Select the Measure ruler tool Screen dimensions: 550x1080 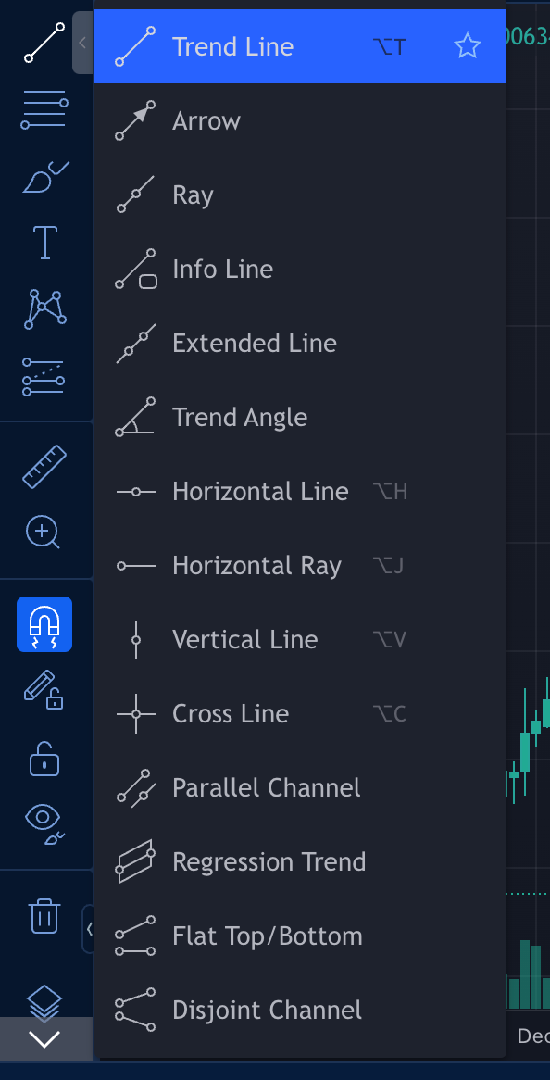pos(44,467)
